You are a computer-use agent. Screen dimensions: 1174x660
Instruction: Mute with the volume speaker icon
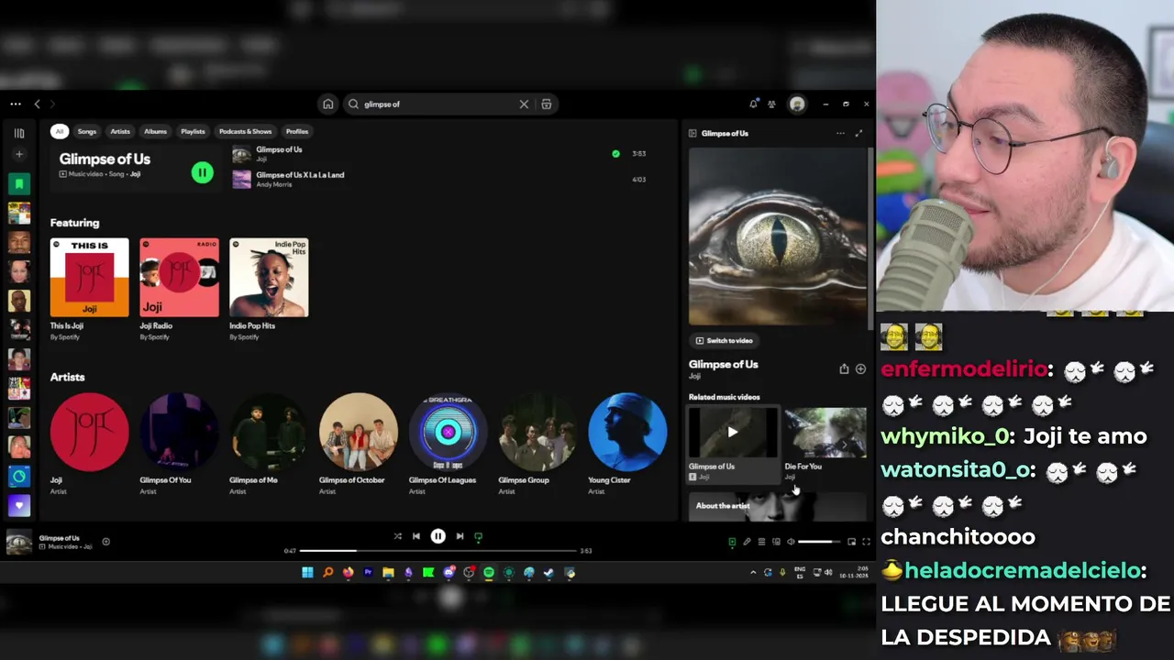791,542
